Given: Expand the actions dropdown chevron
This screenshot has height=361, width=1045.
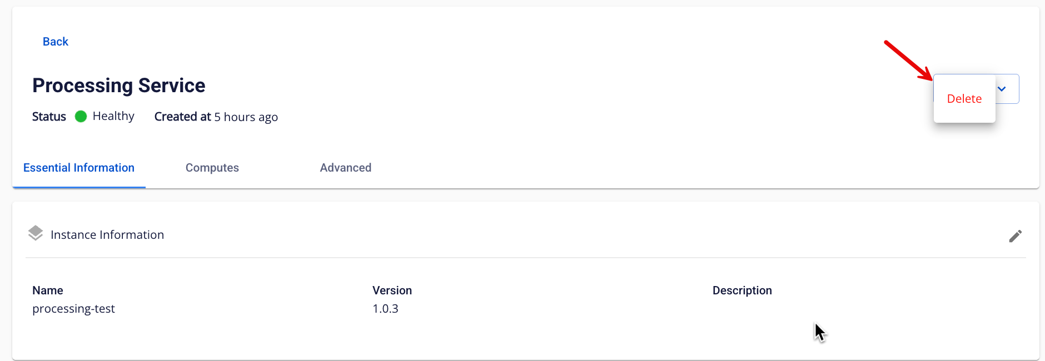Looking at the screenshot, I should (x=1002, y=89).
